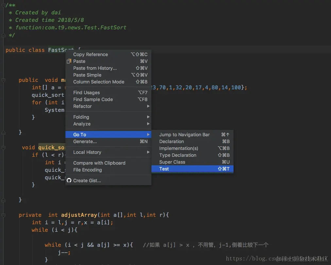Click the Go To submenu arrow
Image resolution: width=331 pixels, height=265 pixels.
pos(148,135)
